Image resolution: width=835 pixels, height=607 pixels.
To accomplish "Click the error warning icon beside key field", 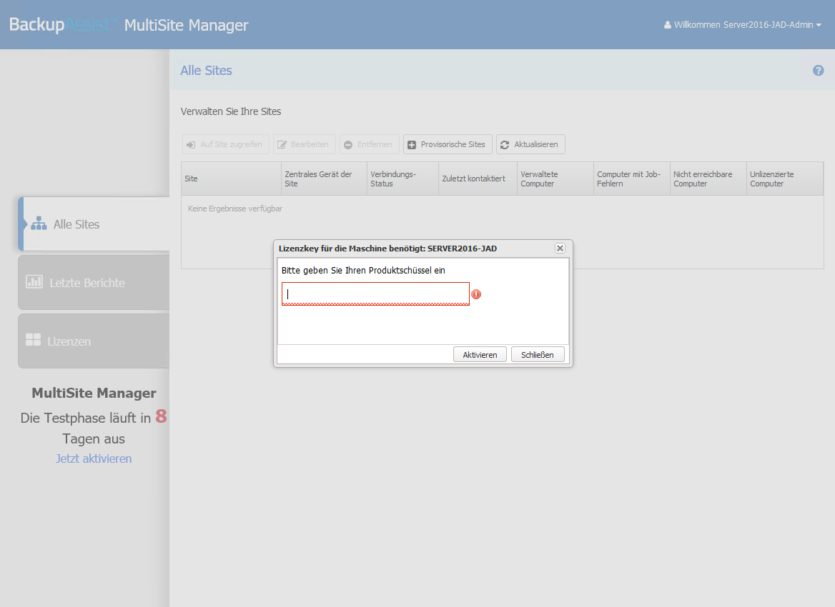I will pos(476,294).
